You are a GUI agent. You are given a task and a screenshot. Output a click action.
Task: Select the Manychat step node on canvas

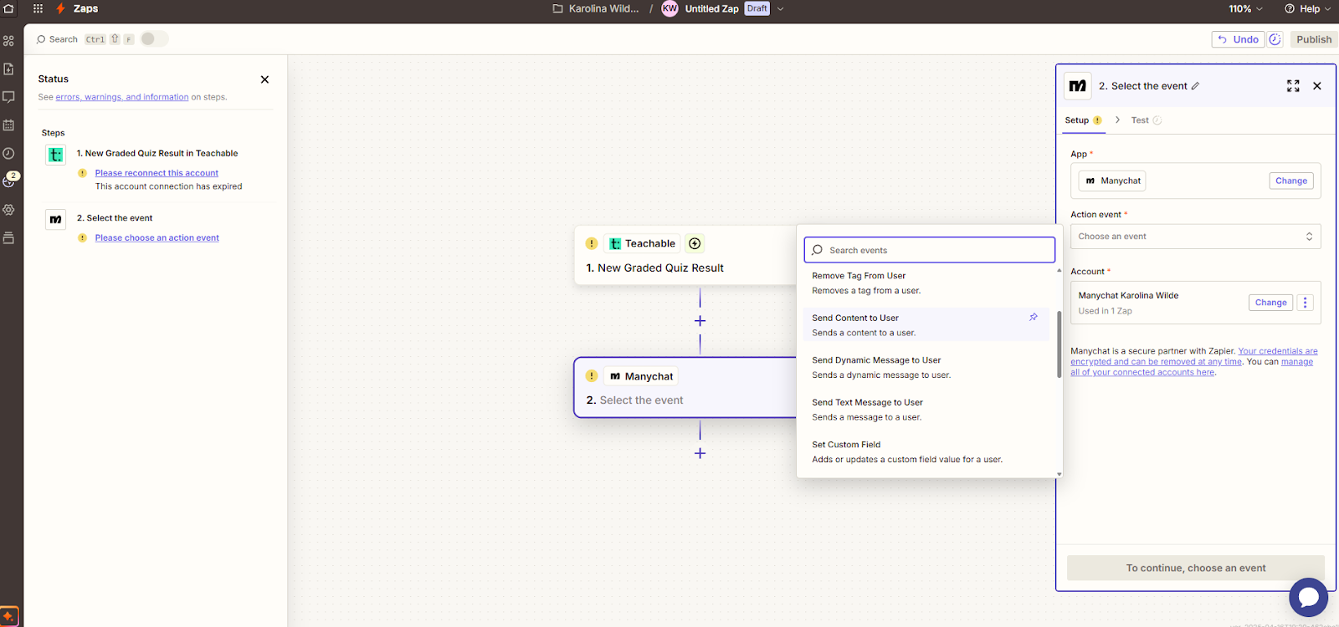[685, 387]
